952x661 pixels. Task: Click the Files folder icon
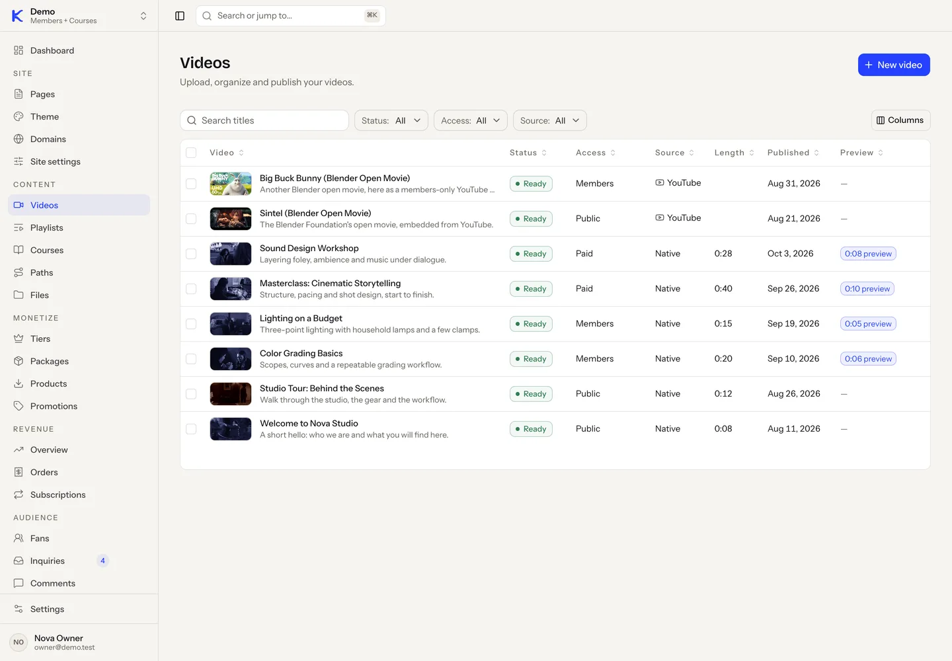pos(19,295)
